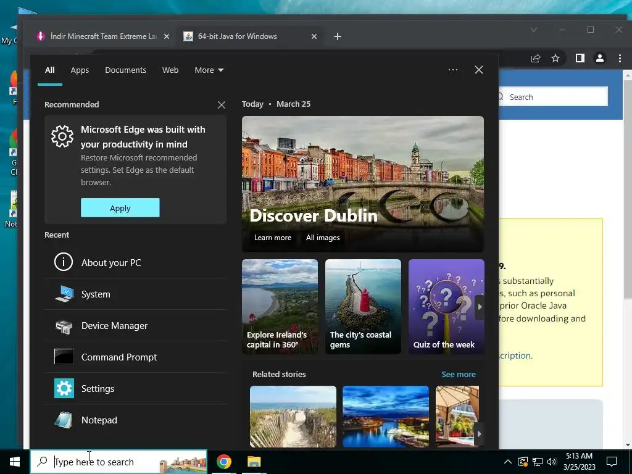Bookmark this page with the star

tap(555, 59)
